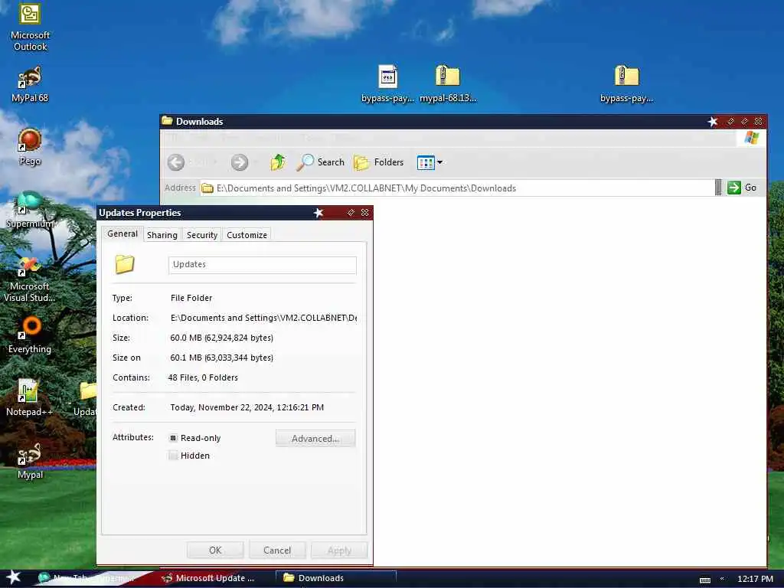Click the folder icon in Downloads title bar

coord(167,121)
